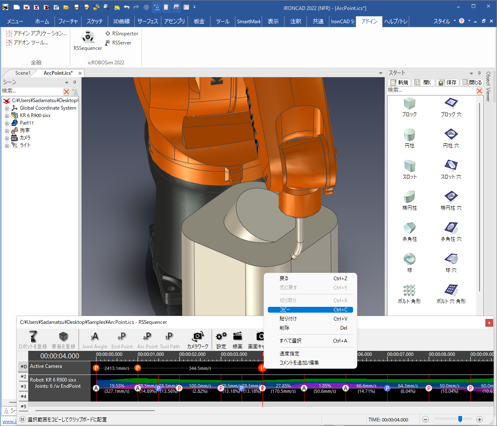The height and width of the screenshot is (426, 497).
Task: Click the 新規 button in catalog panel
Action: click(x=398, y=83)
